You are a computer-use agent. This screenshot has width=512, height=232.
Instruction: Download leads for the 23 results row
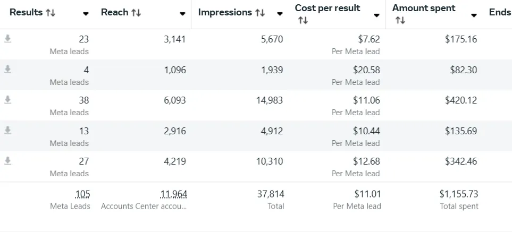7,39
